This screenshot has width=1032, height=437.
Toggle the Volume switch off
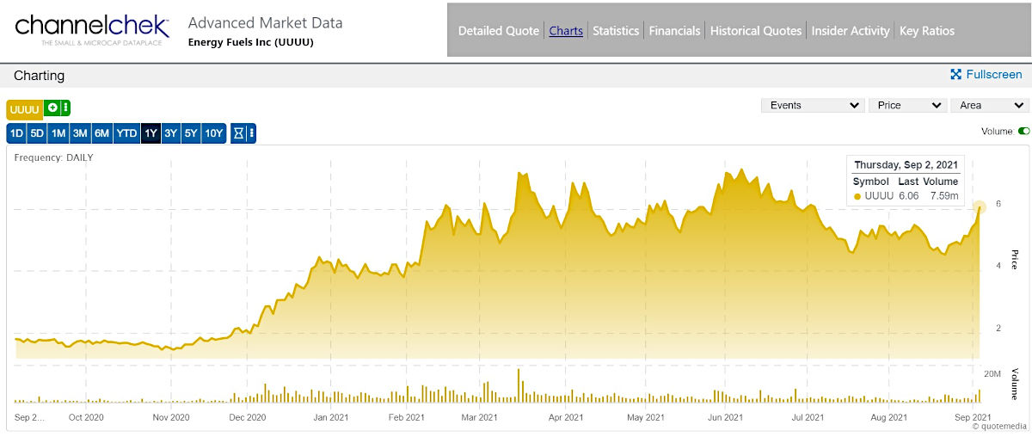point(1023,132)
